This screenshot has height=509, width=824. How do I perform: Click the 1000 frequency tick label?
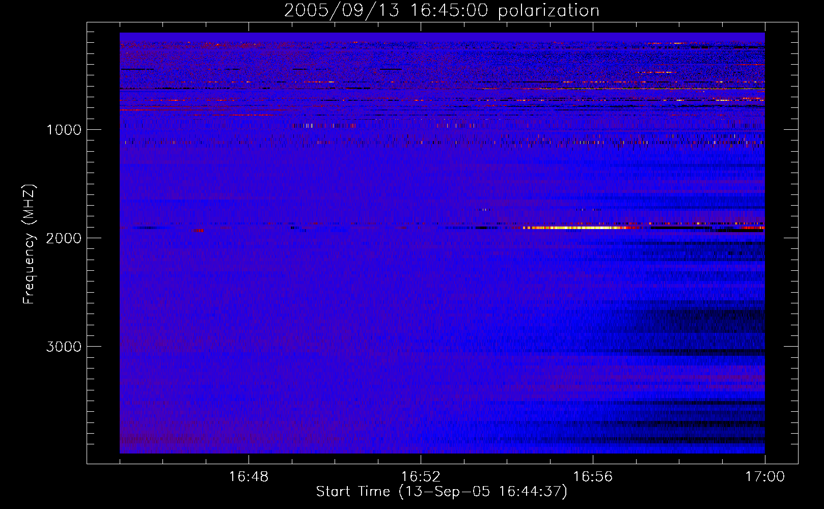click(x=64, y=130)
